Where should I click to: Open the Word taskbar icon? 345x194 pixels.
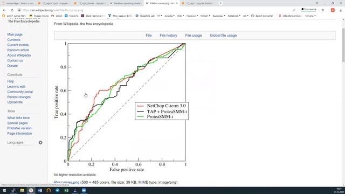coord(40,190)
